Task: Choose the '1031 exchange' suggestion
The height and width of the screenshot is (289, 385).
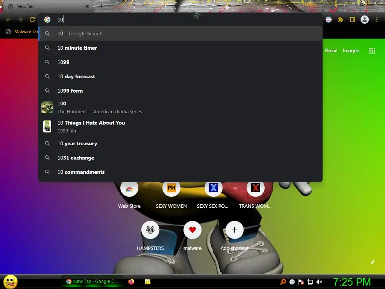Action: tap(180, 158)
